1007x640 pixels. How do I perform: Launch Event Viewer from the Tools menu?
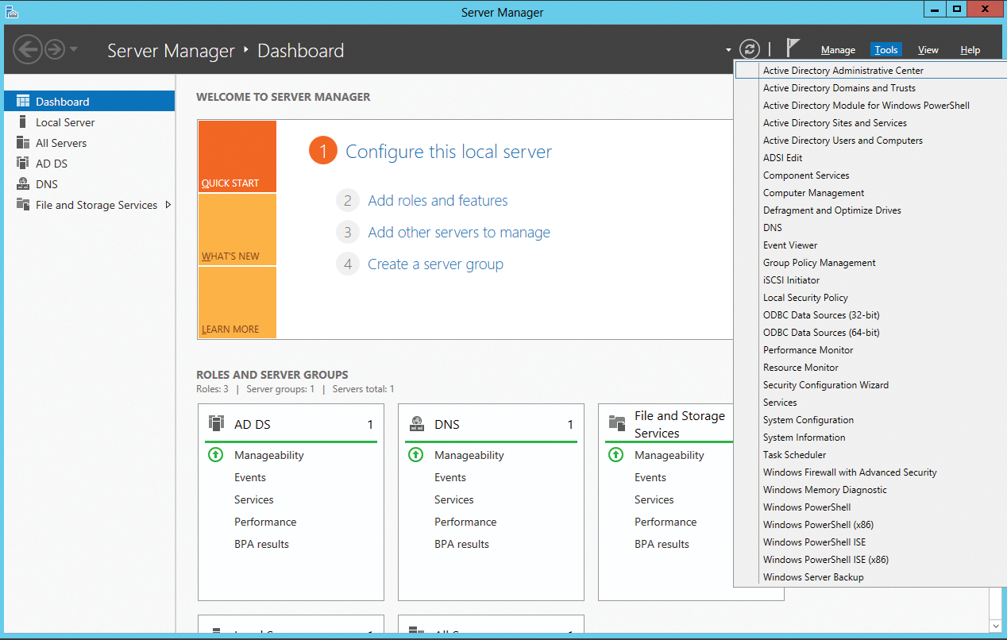pos(789,245)
